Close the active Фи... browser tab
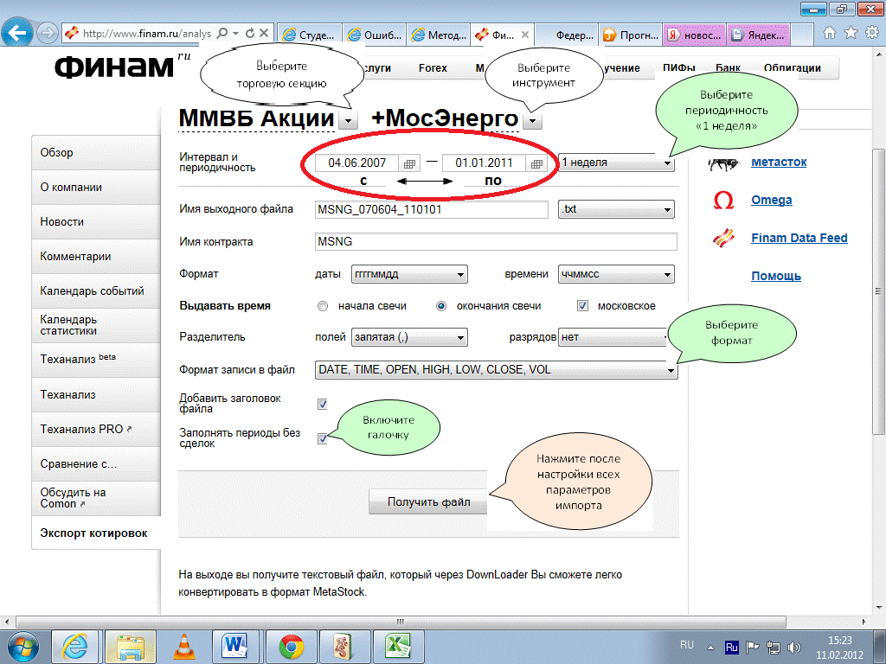 coord(525,35)
